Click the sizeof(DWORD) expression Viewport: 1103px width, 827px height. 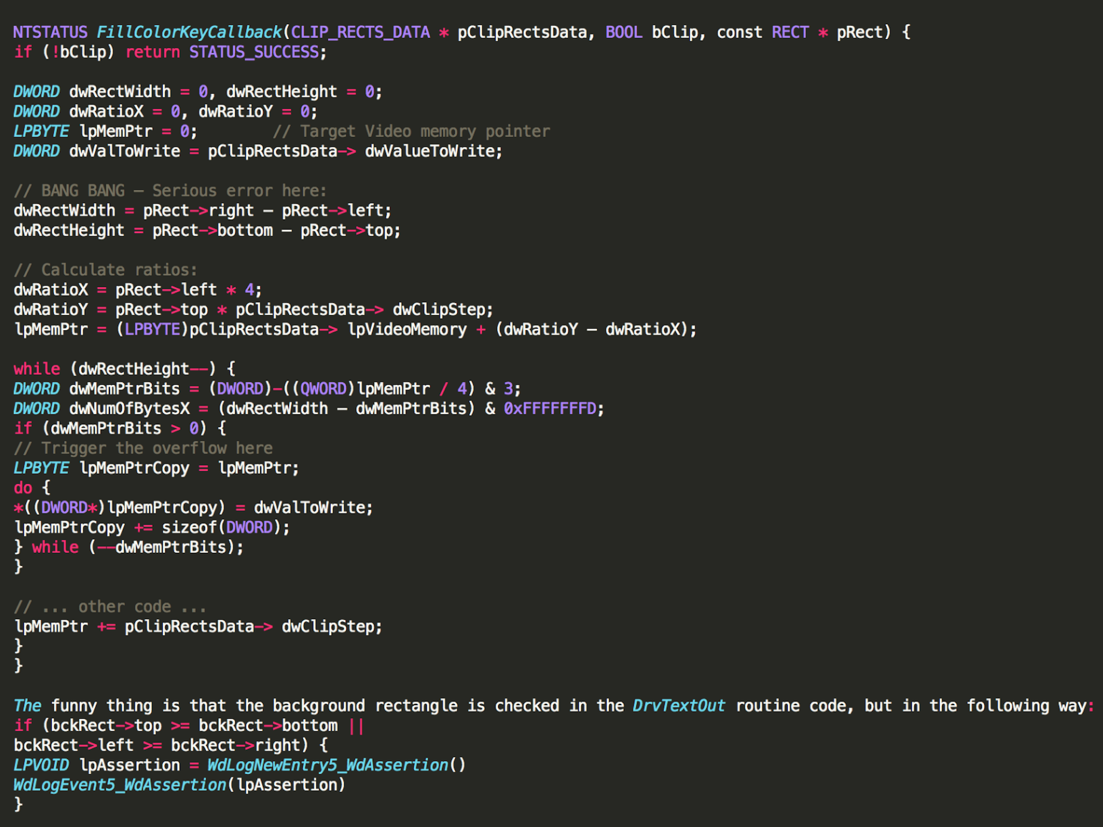point(224,528)
